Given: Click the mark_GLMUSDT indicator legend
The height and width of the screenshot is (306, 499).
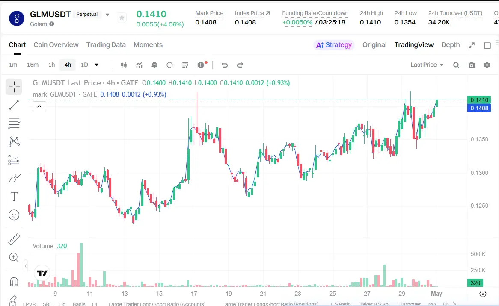Looking at the screenshot, I should [99, 94].
